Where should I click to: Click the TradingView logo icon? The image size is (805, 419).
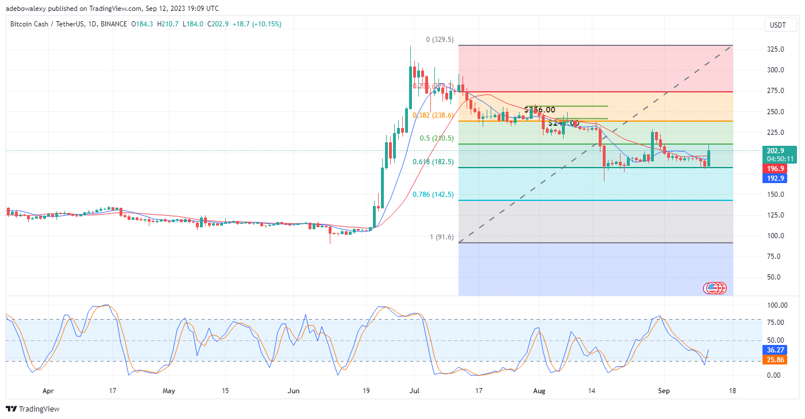[x=11, y=409]
